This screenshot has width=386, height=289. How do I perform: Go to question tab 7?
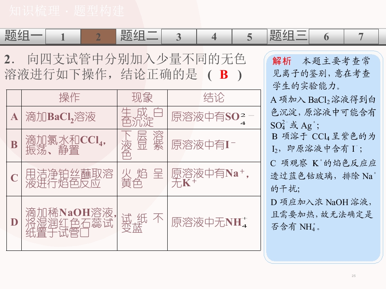click(361, 37)
